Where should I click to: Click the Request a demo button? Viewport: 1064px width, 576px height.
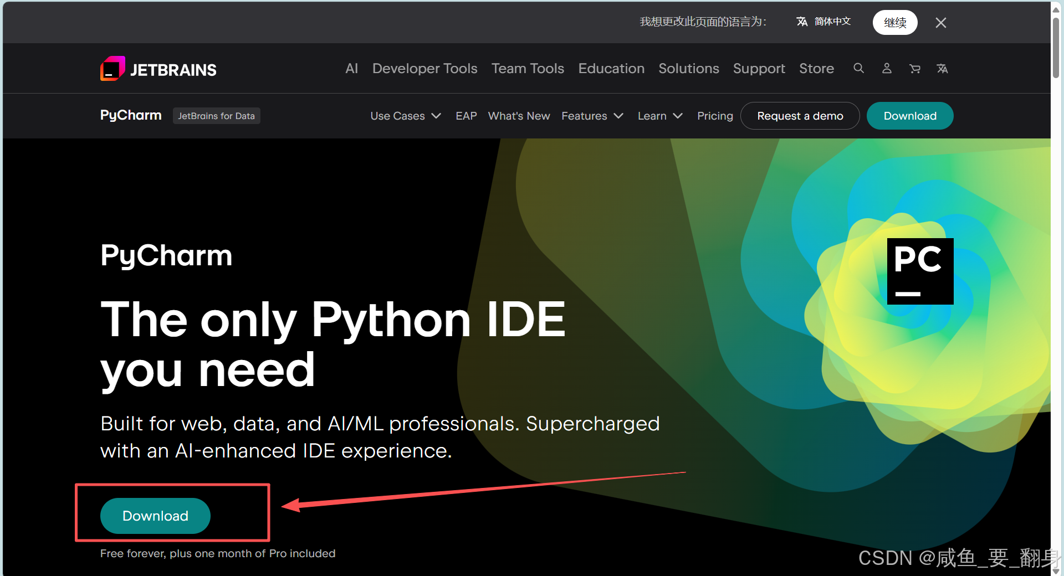coord(800,116)
